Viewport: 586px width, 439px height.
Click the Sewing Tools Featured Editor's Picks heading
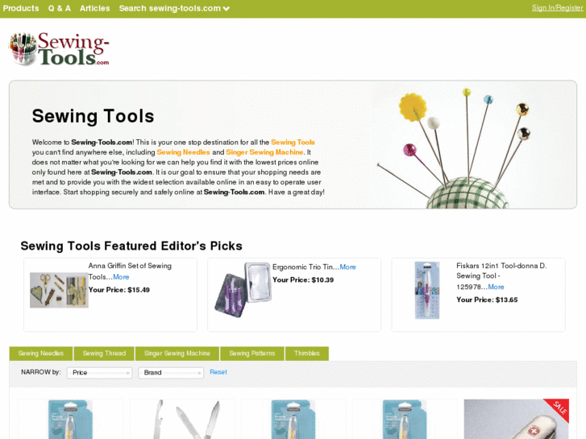click(x=131, y=246)
